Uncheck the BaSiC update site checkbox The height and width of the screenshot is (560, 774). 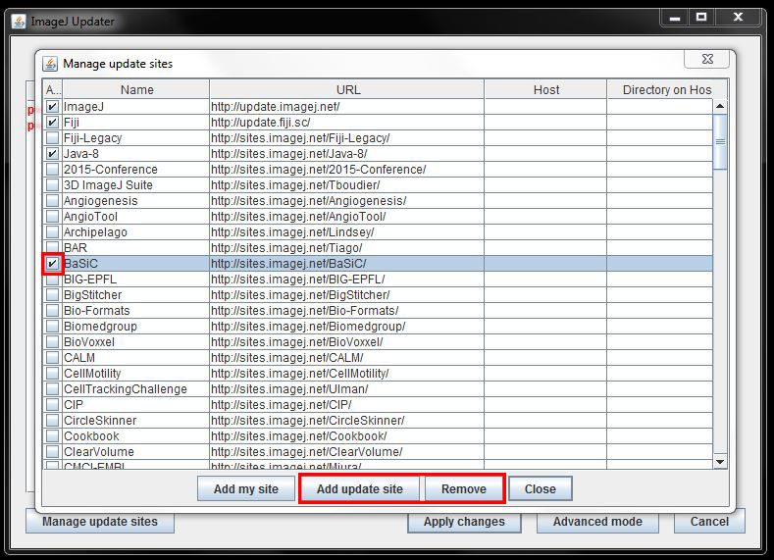52,264
